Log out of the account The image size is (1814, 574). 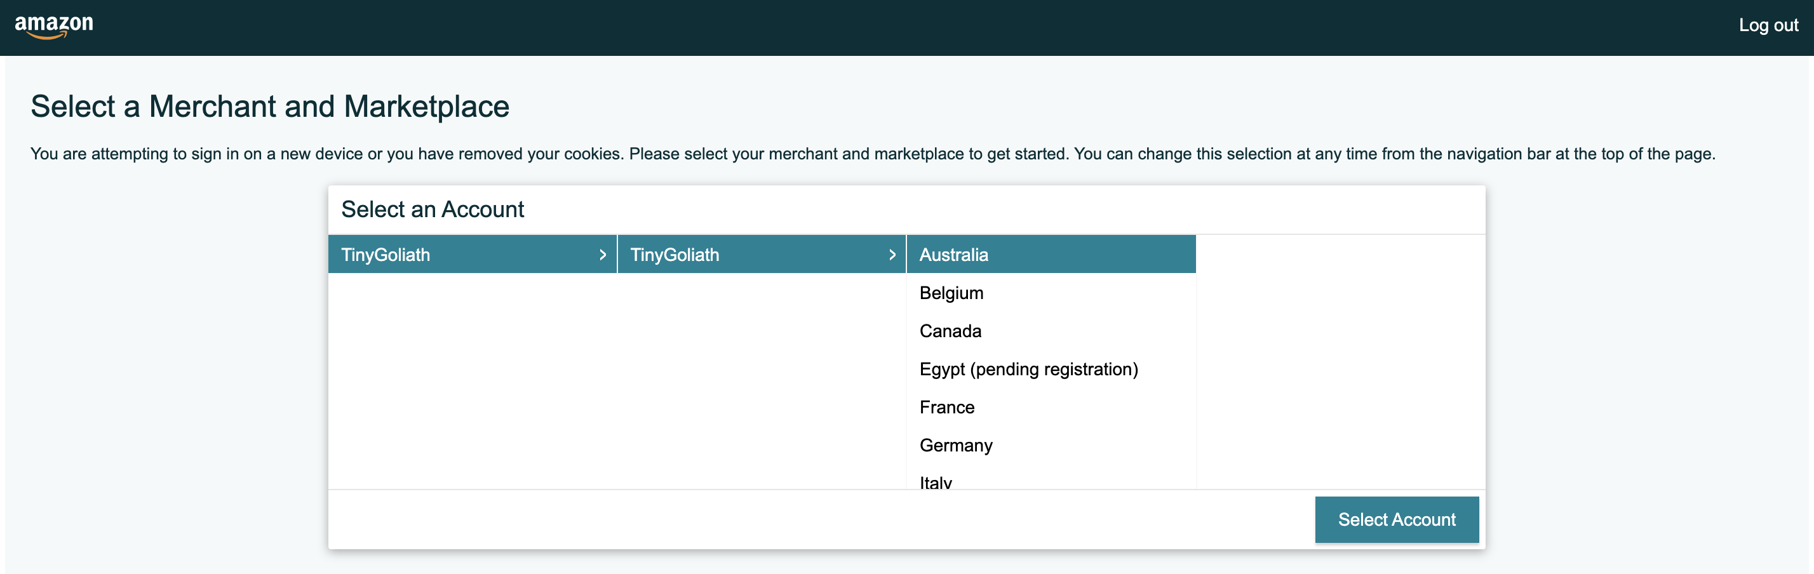pos(1768,25)
